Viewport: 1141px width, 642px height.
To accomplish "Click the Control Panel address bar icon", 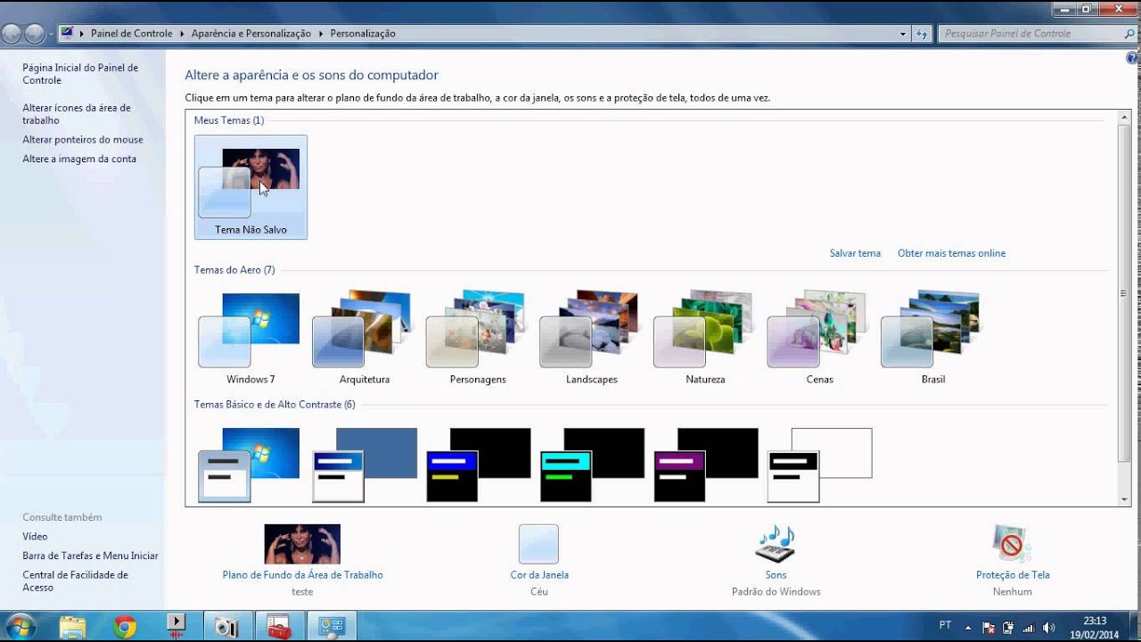I will pos(67,33).
